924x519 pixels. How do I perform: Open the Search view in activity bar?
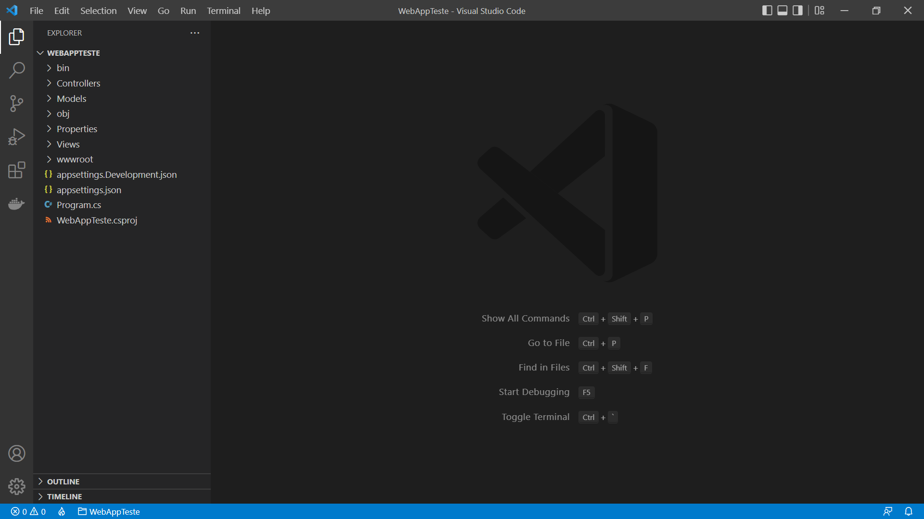pyautogui.click(x=16, y=70)
